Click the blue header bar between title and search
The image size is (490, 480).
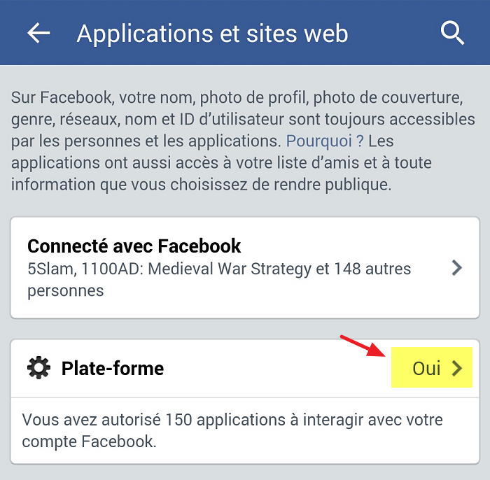coord(393,33)
